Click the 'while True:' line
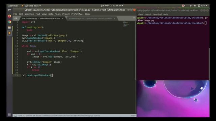The height and width of the screenshot is (121, 216). [29, 46]
